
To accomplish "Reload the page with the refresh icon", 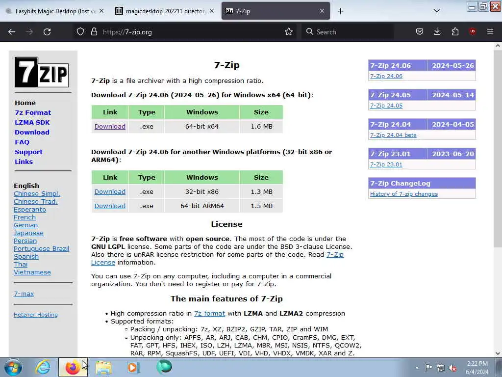I will tap(47, 32).
